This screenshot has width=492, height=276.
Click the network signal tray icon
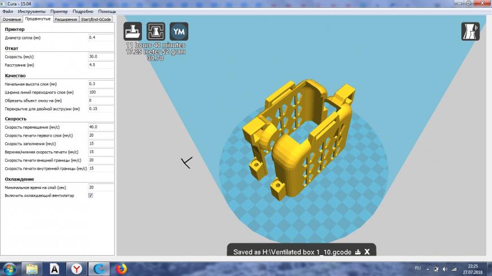tap(454, 269)
